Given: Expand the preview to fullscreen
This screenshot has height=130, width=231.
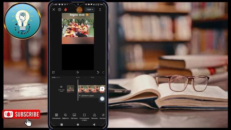Looking at the screenshot, I should (x=53, y=72).
